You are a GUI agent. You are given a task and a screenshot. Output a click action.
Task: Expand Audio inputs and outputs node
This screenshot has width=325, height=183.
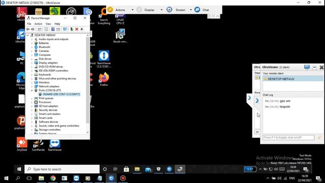coord(32,39)
